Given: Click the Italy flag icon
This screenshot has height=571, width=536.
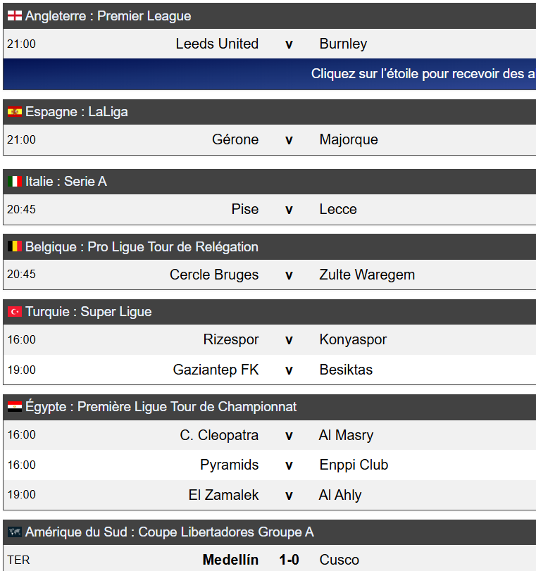Looking at the screenshot, I should [15, 181].
